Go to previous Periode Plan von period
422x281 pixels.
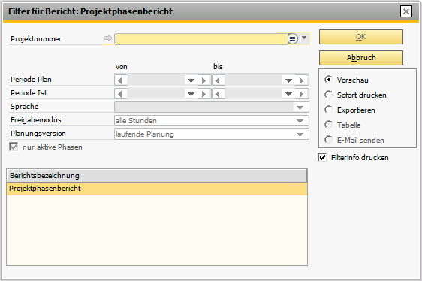(x=120, y=80)
